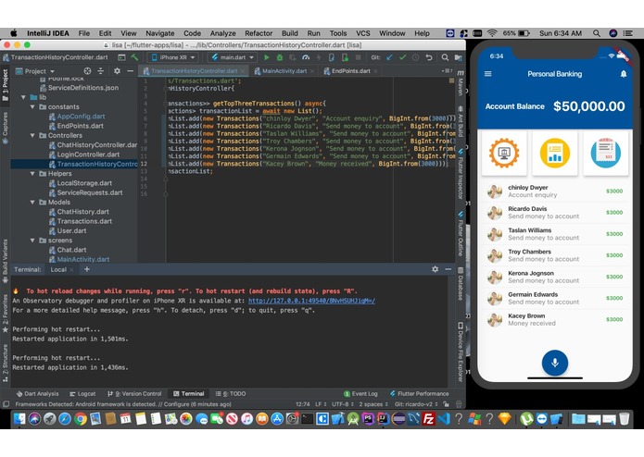
Task: Open the main.dart run configuration dropdown
Action: 233,57
